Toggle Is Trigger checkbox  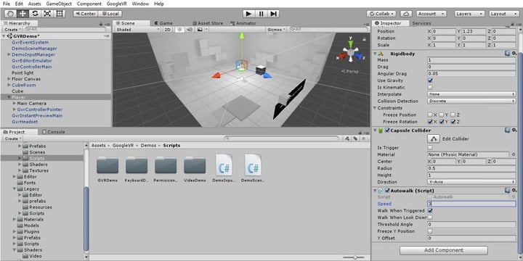coord(430,147)
